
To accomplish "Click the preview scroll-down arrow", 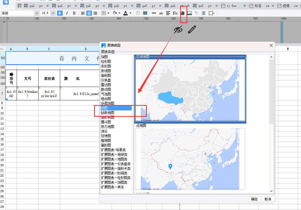I will point(271,191).
